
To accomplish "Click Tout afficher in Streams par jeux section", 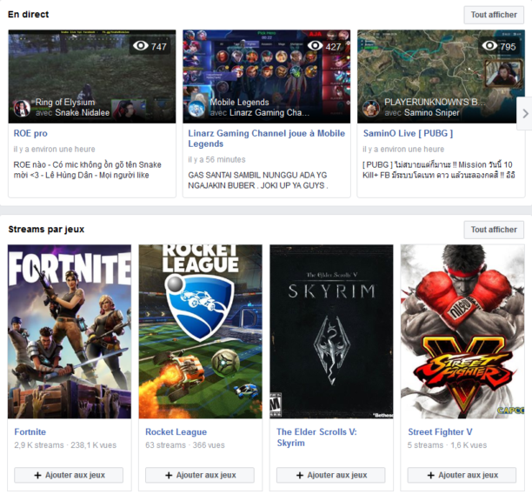I will tap(494, 230).
